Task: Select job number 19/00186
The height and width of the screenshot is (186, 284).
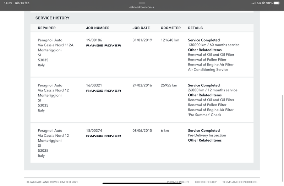Action: (x=94, y=40)
